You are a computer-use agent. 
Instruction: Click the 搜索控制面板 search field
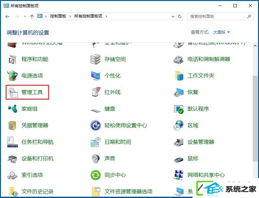click(220, 17)
